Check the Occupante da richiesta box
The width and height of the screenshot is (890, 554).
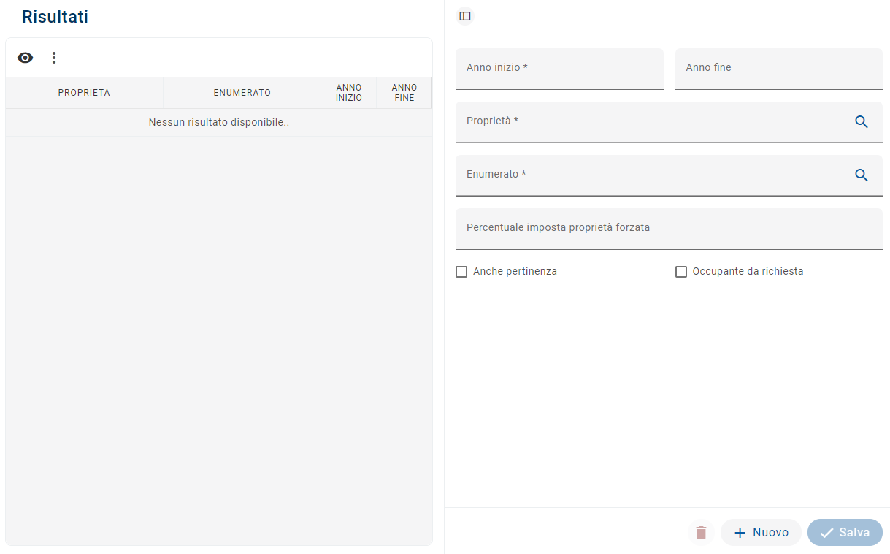coord(681,272)
